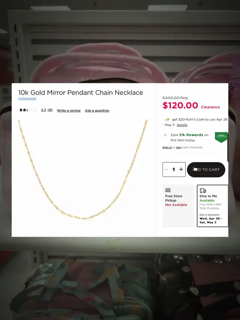Click the Sign in link
The width and height of the screenshot is (240, 320).
167,147
